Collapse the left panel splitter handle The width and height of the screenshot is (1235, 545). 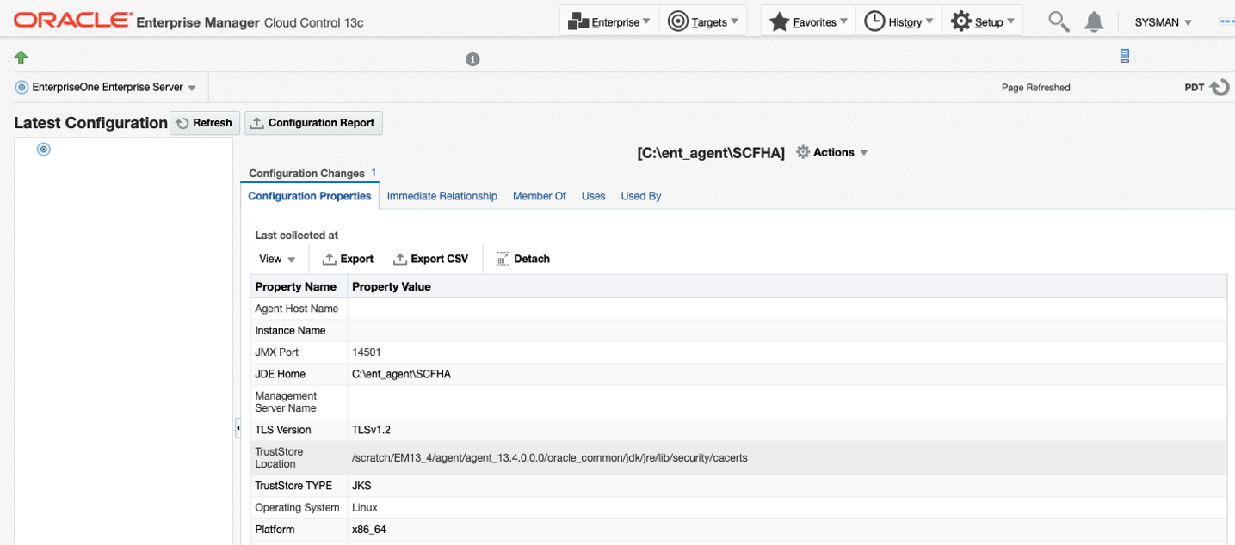238,428
